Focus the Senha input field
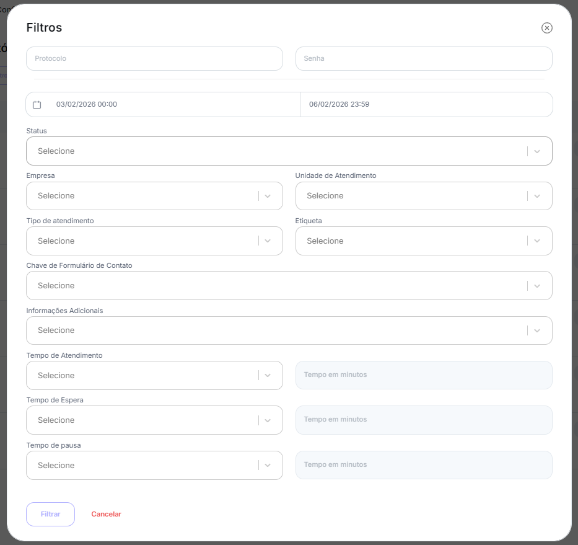Image resolution: width=578 pixels, height=545 pixels. (423, 59)
